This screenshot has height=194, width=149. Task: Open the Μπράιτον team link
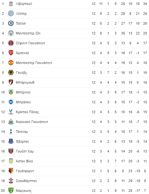23,102
